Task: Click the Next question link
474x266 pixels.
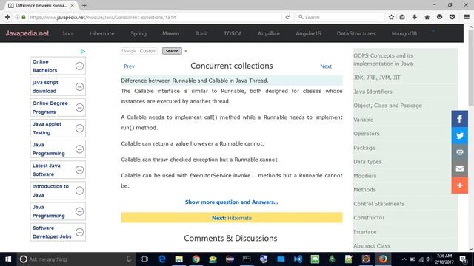Action: point(326,66)
